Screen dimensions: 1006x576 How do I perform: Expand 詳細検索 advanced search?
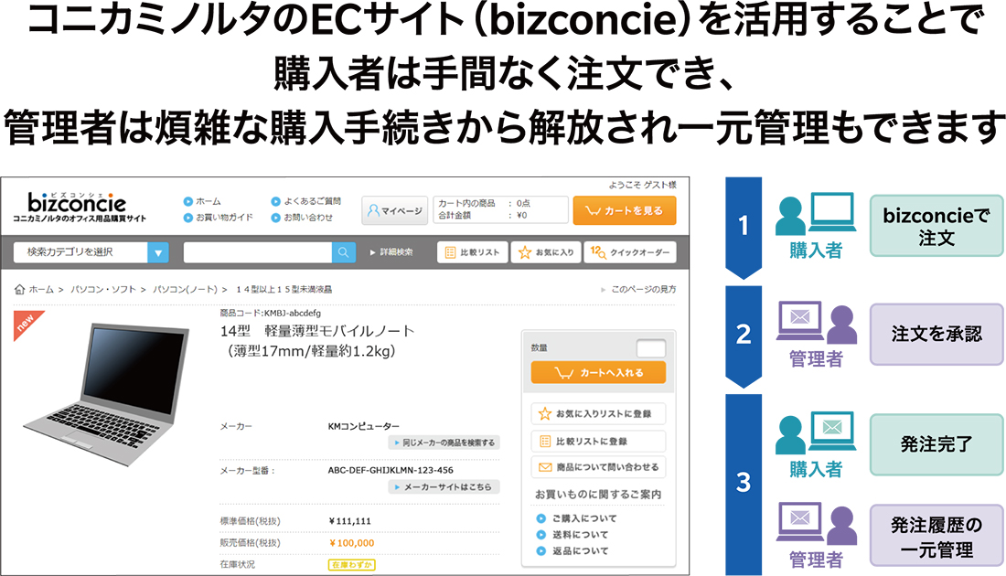click(x=391, y=252)
